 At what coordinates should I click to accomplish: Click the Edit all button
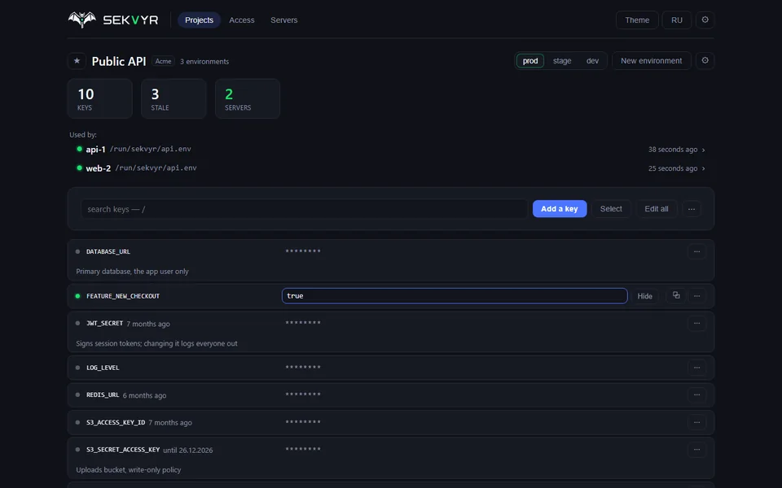point(657,209)
